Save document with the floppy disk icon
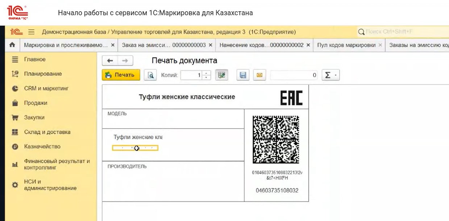Viewport: 449px width, 221px height. (x=243, y=75)
